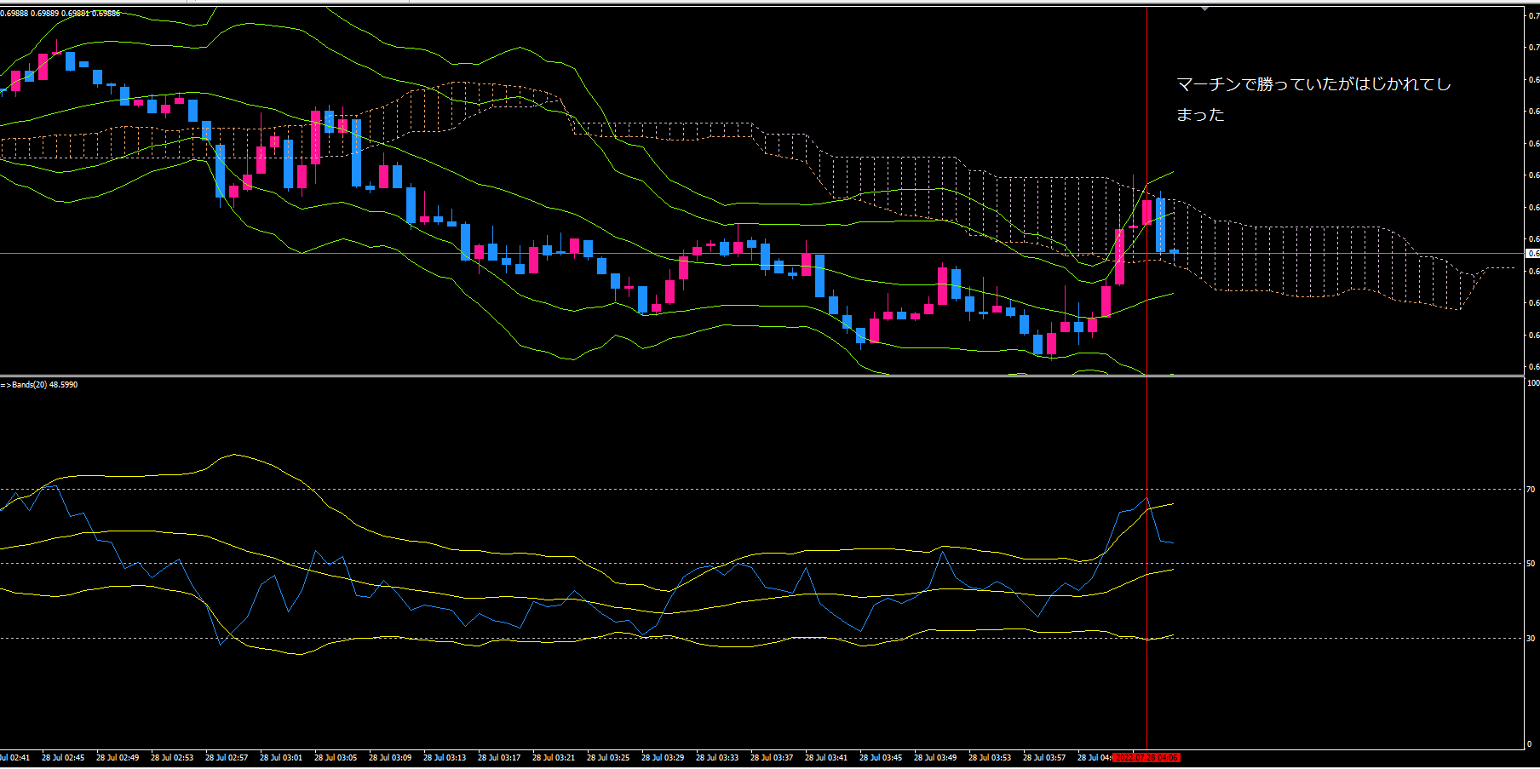Click the 28 Jul 02:49 time label

tap(118, 757)
